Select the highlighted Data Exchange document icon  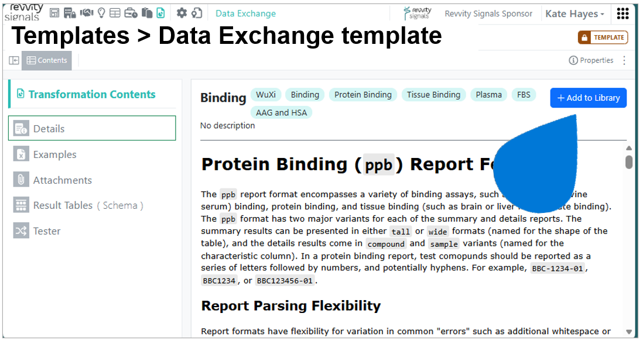click(x=160, y=13)
